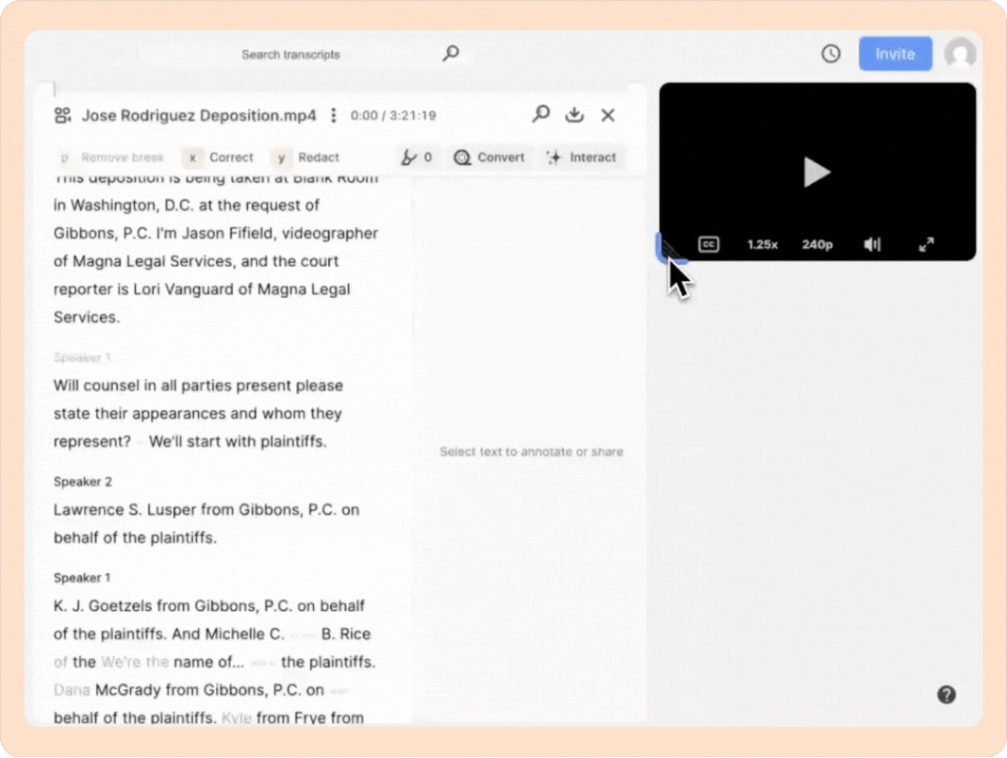
Task: Click the faded Speaker 1 label above "Will counsel"
Action: click(82, 357)
